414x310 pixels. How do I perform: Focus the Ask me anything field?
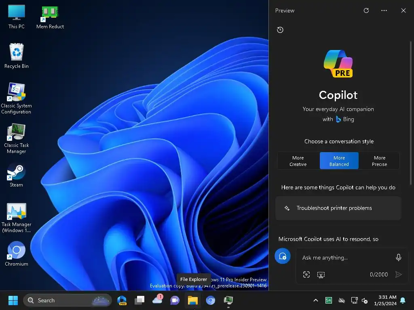(346, 258)
